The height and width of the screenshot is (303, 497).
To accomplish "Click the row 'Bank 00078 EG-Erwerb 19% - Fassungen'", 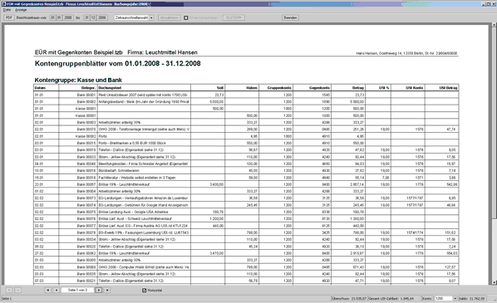I will click(246, 232).
